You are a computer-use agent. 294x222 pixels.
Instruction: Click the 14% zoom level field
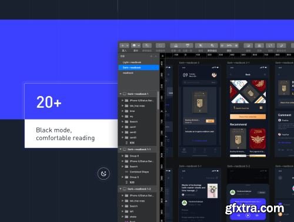tap(229, 45)
